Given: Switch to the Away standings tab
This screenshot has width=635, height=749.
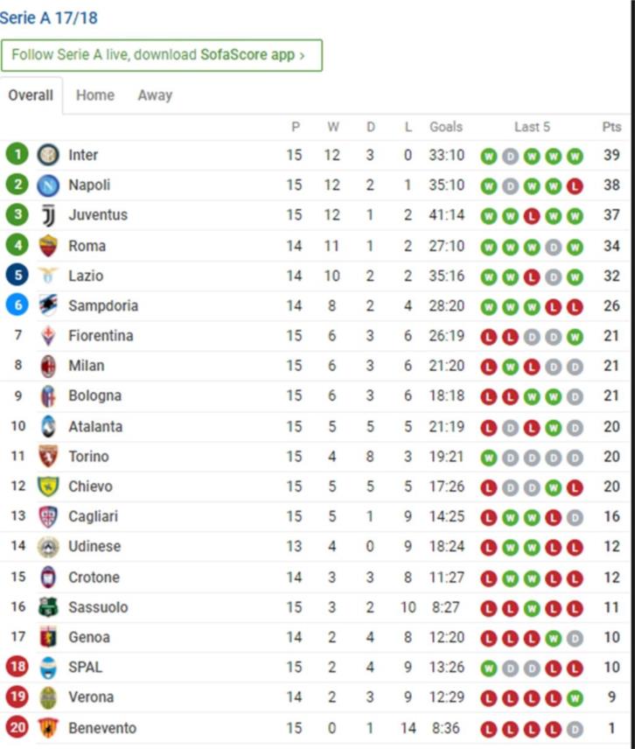Looking at the screenshot, I should click(155, 95).
